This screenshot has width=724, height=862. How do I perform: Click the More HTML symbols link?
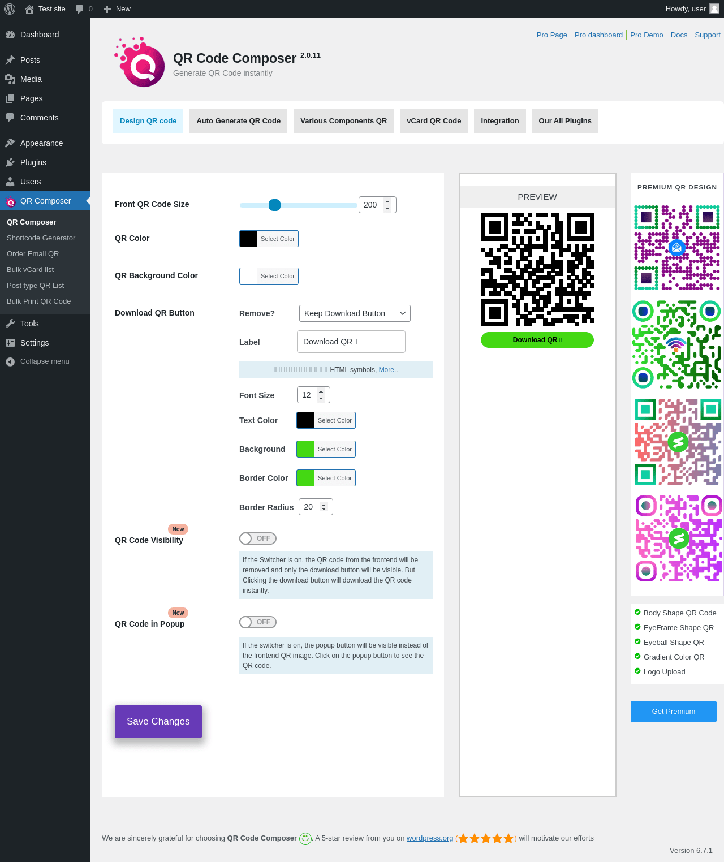pos(389,370)
